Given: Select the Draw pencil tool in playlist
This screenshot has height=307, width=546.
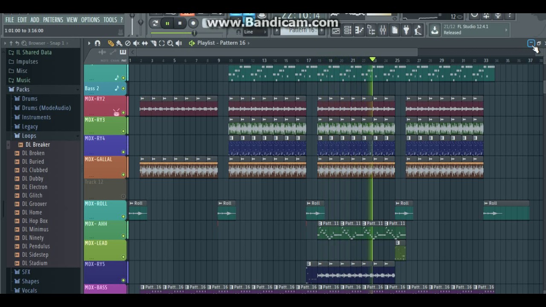Looking at the screenshot, I should click(x=110, y=43).
